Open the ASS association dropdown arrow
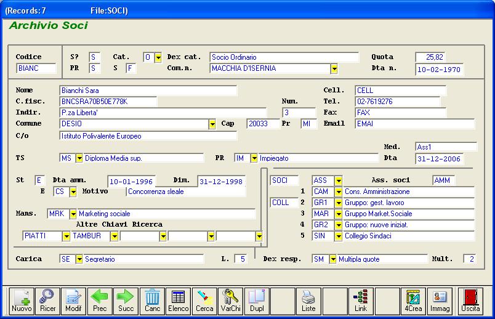 tap(339, 180)
